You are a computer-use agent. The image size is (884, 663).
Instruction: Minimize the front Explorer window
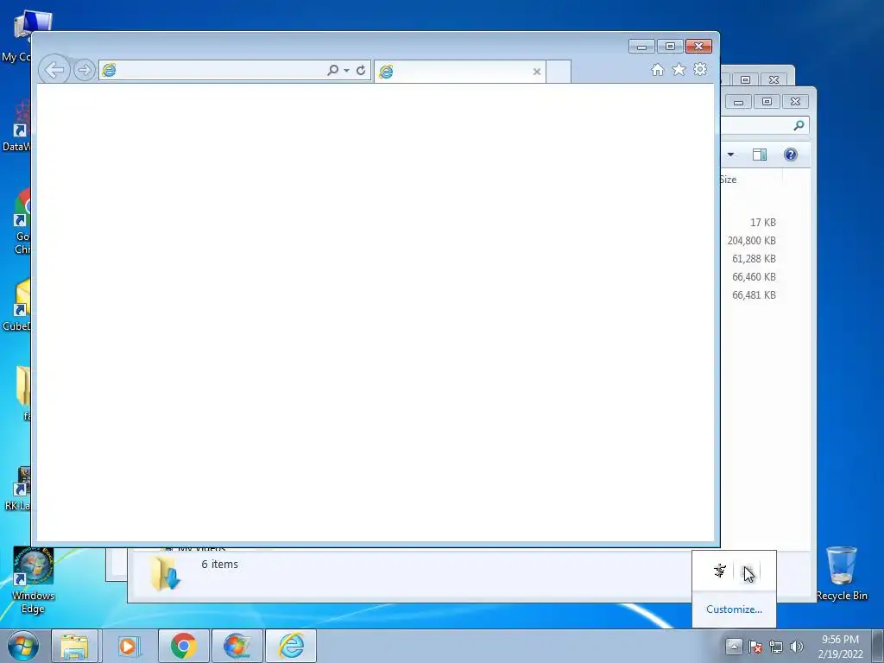pos(739,102)
